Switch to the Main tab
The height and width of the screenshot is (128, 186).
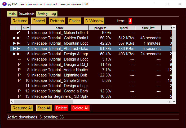coord(12,14)
